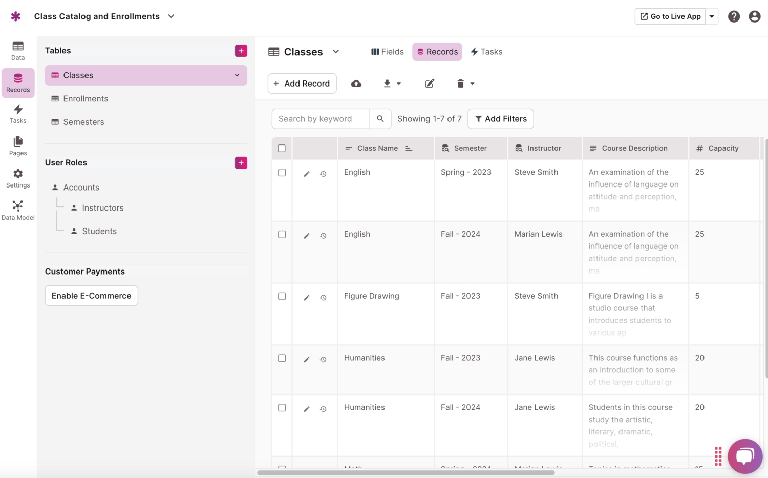Screen dimensions: 768x478
Task: Open the chat support bubble
Action: coord(744,455)
